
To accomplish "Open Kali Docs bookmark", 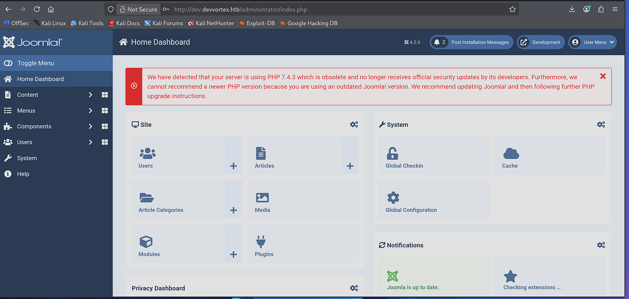I will [x=124, y=23].
